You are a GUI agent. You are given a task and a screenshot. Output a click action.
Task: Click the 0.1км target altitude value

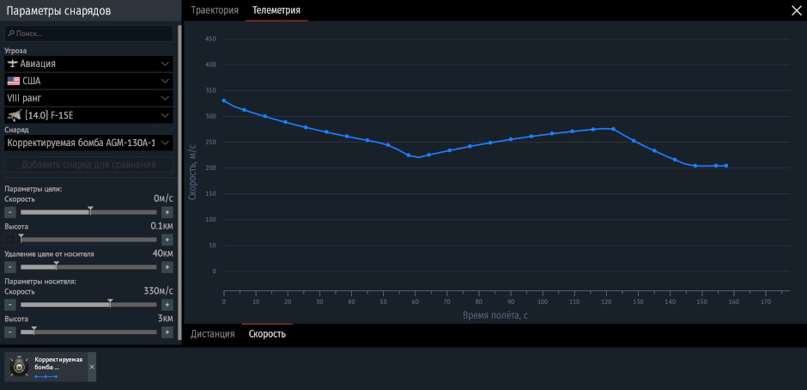tap(161, 226)
